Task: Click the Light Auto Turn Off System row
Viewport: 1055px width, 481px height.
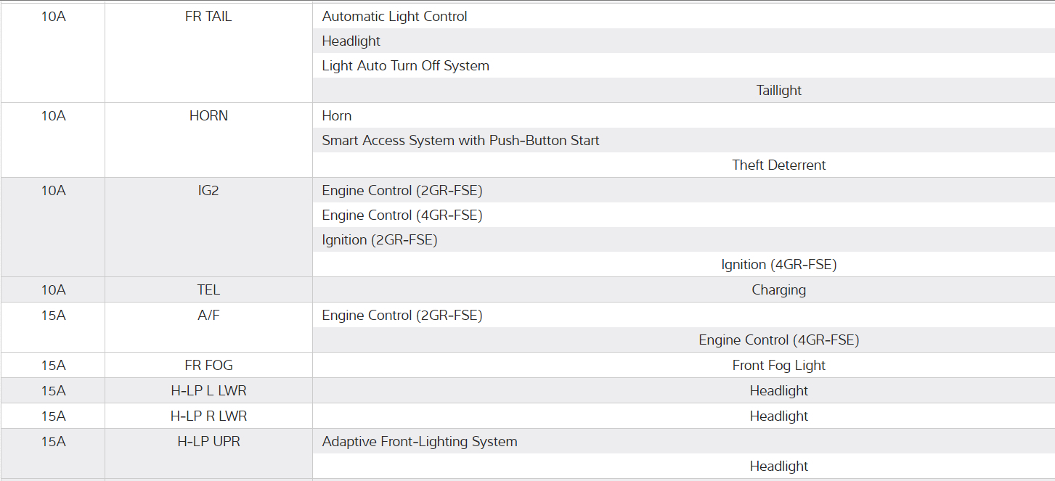Action: click(405, 65)
